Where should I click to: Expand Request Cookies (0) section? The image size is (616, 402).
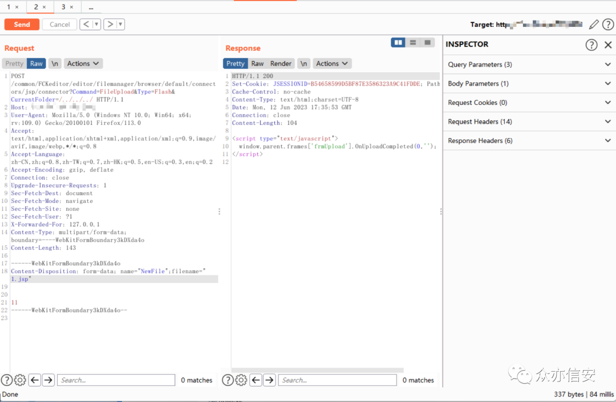coord(529,103)
